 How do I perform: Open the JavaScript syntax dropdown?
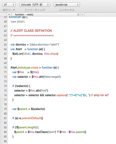point(67,5)
